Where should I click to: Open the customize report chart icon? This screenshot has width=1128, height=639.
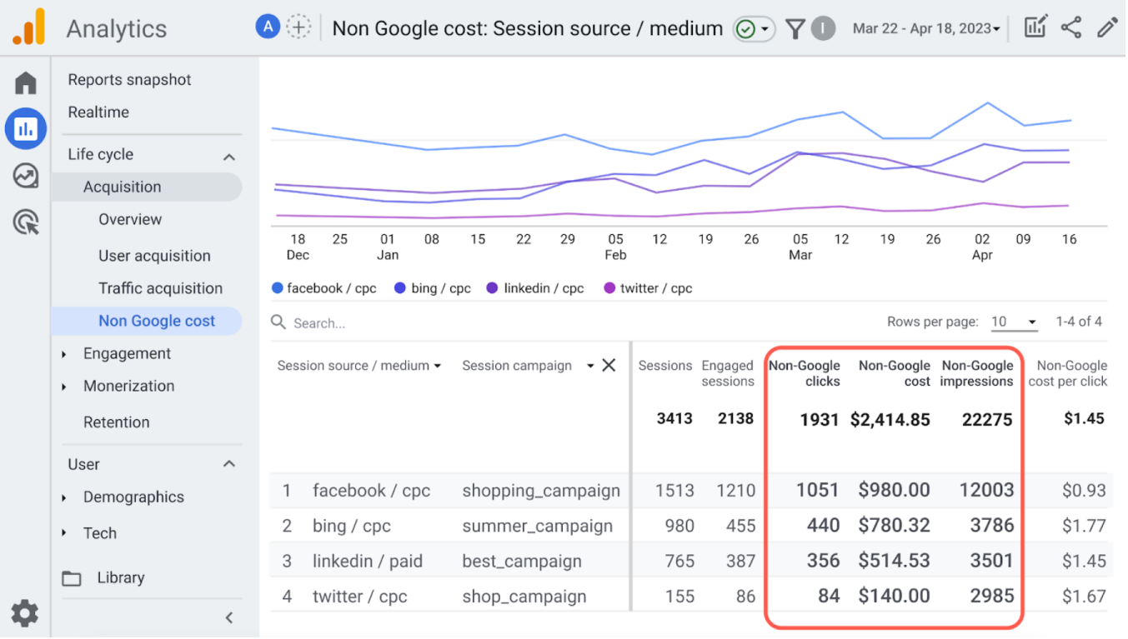(1035, 27)
